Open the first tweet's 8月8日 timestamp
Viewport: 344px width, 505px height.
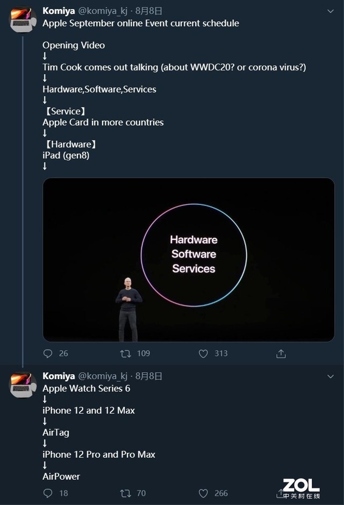point(148,10)
